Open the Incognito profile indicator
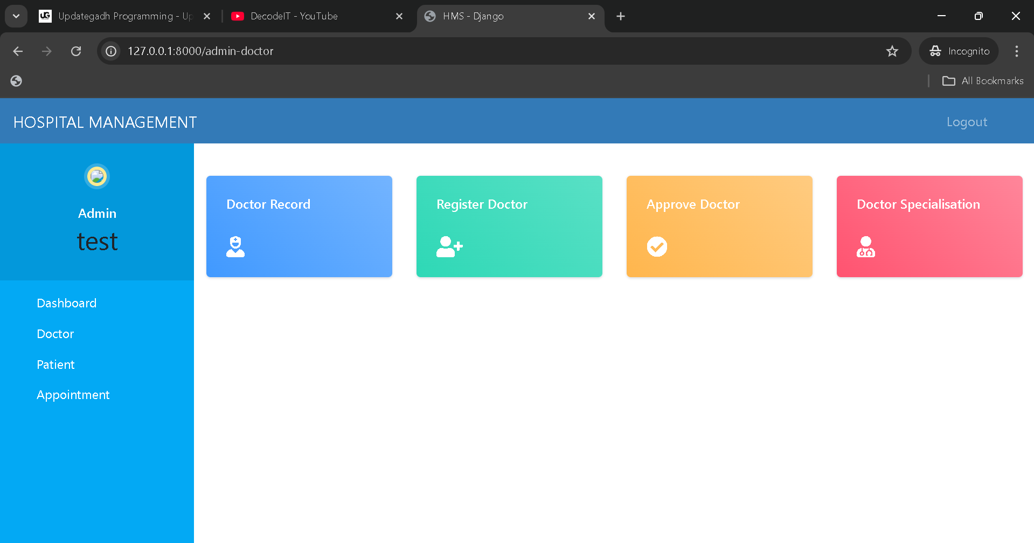1034x543 pixels. (x=959, y=51)
